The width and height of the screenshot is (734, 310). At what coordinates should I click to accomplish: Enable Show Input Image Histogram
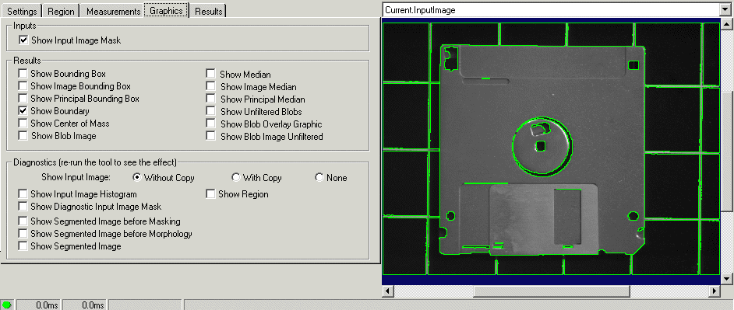coord(23,193)
